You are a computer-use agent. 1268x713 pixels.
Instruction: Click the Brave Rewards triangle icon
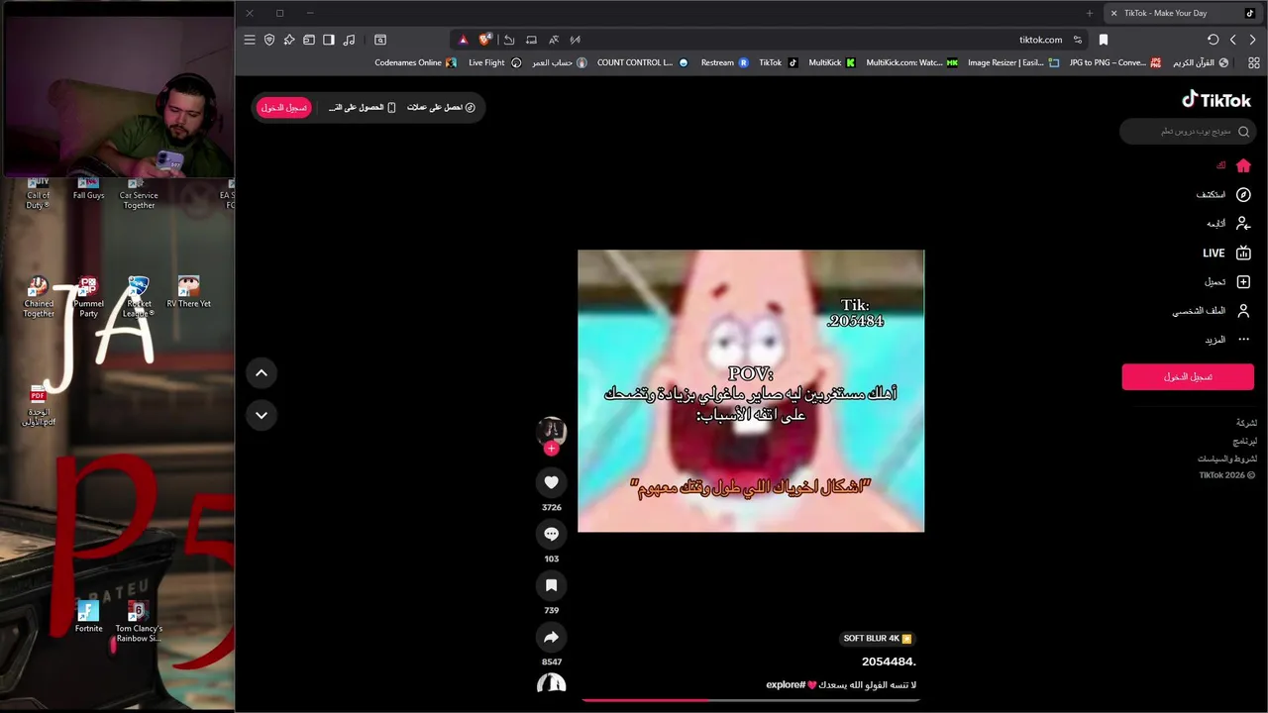point(463,40)
